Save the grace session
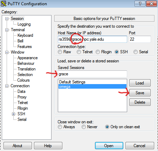Image resolution: width=158 pixels, height=151 pixels. coord(140,93)
